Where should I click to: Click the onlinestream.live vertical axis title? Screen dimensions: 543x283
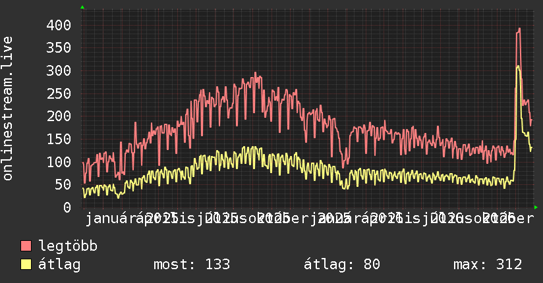[x=8, y=109]
